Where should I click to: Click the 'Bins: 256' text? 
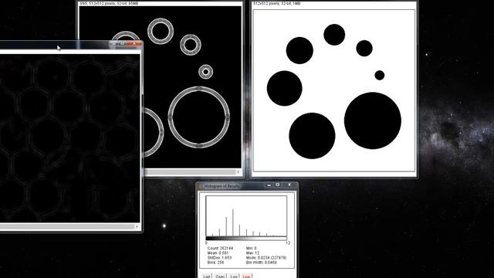216,263
